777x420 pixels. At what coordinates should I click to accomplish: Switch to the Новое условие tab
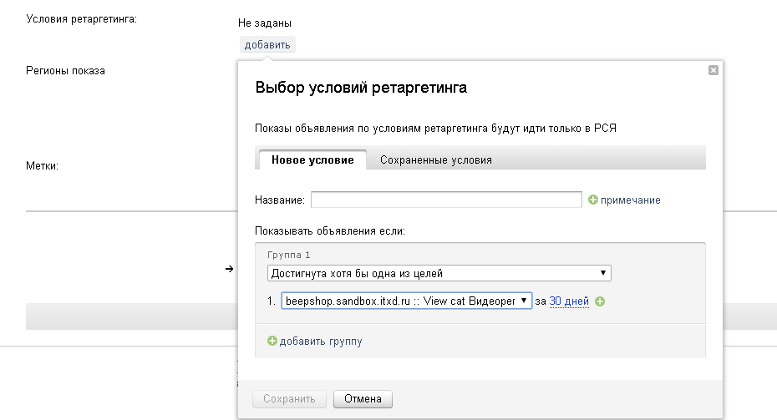pos(312,159)
